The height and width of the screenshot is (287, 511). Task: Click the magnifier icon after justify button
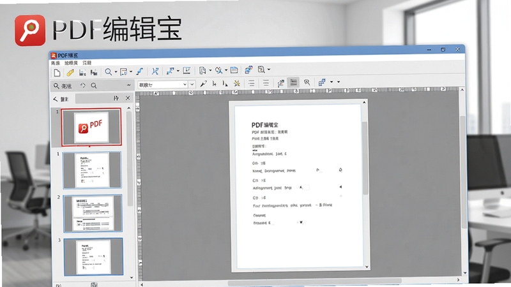[x=307, y=82]
